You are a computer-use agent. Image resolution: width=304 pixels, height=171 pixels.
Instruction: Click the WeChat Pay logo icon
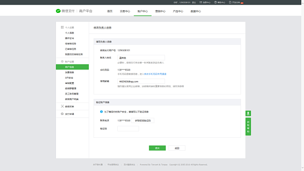[58, 11]
